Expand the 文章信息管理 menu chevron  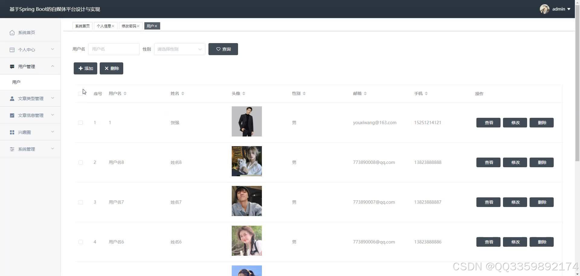[53, 115]
